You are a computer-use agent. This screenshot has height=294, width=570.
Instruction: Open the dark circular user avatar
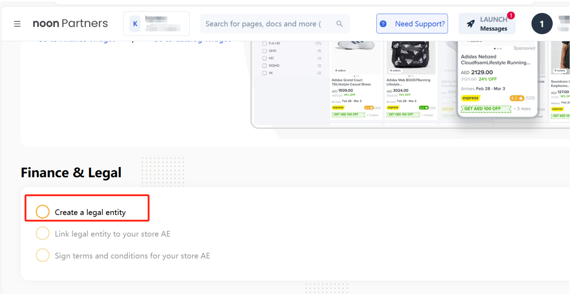(542, 24)
